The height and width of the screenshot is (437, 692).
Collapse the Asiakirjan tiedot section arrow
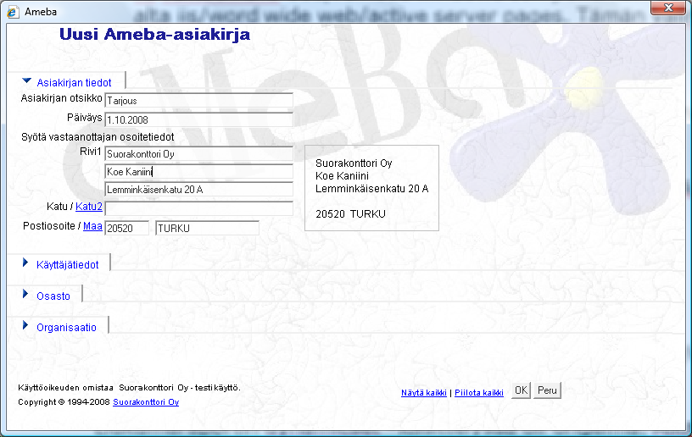[x=26, y=81]
